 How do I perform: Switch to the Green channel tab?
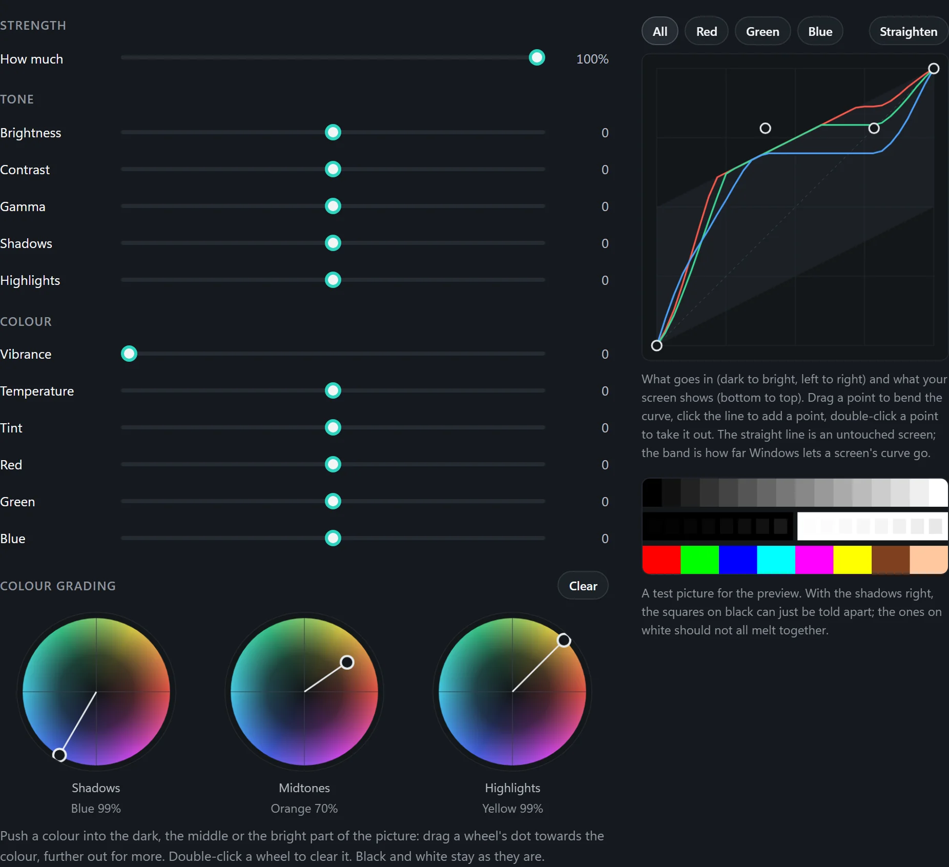762,31
